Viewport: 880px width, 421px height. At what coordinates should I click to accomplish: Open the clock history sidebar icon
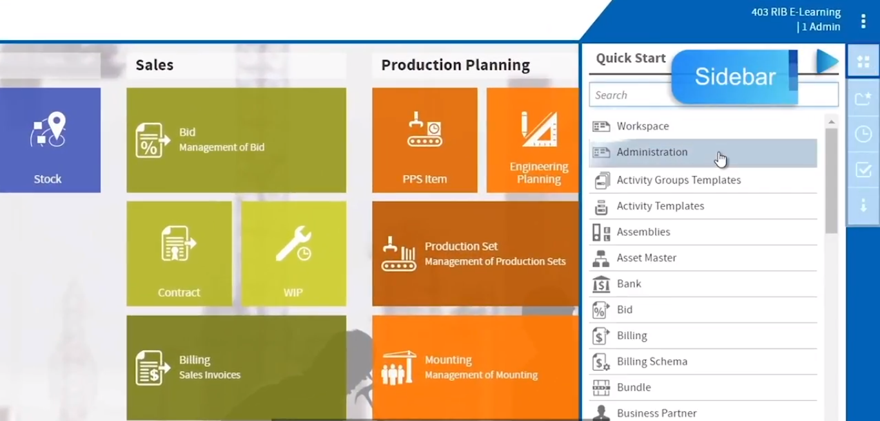(x=863, y=134)
